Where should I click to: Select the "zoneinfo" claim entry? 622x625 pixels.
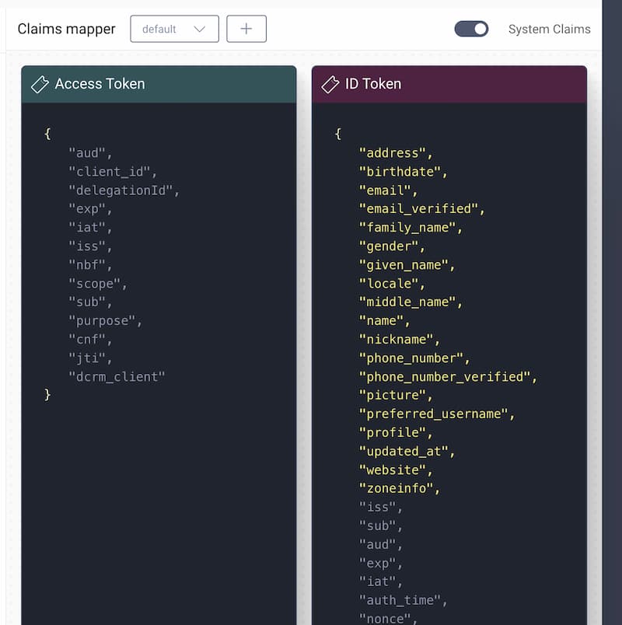tap(397, 488)
